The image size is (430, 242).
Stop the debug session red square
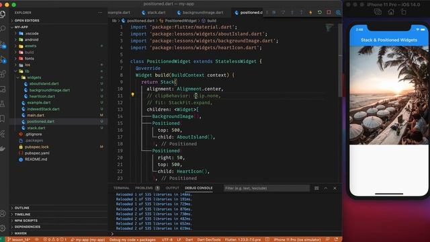tap(329, 12)
